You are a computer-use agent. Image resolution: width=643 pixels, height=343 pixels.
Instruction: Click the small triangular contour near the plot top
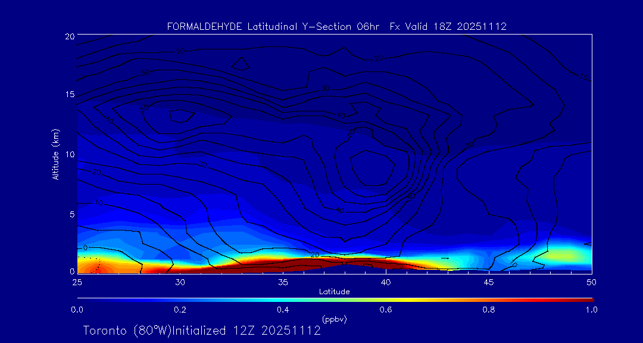point(240,63)
